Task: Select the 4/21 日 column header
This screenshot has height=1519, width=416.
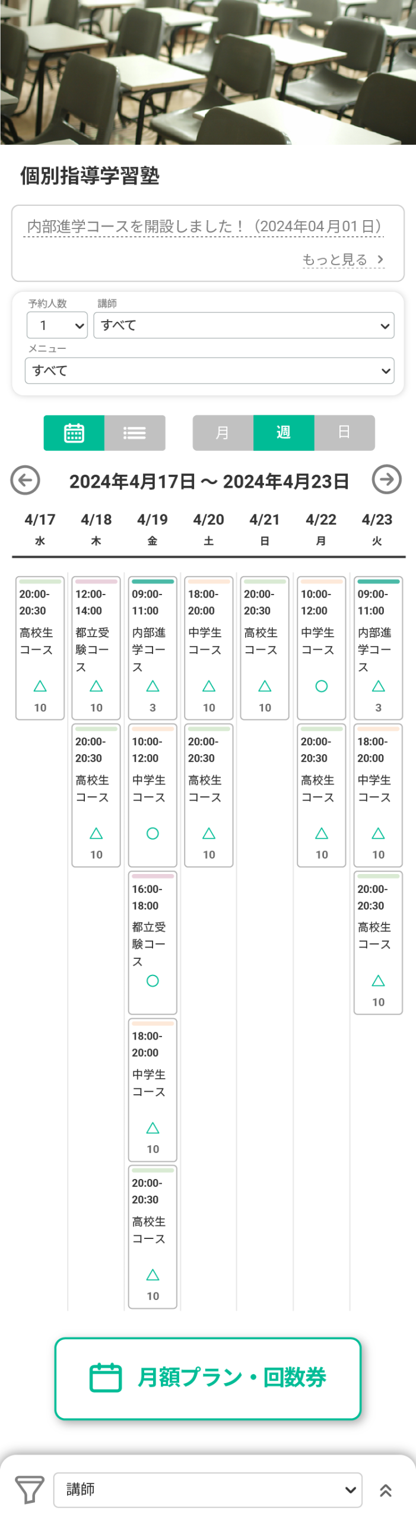Action: 265,528
